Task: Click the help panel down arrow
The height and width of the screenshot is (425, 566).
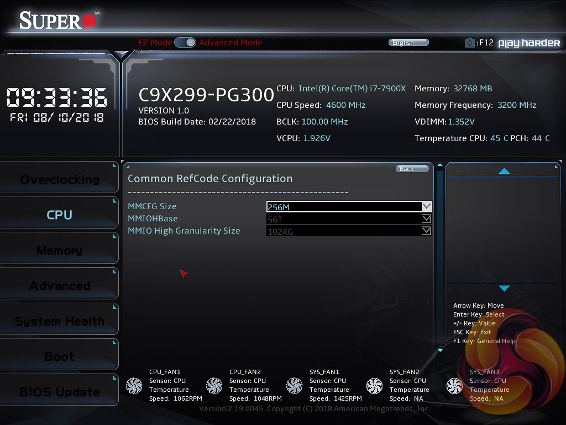Action: 504,288
